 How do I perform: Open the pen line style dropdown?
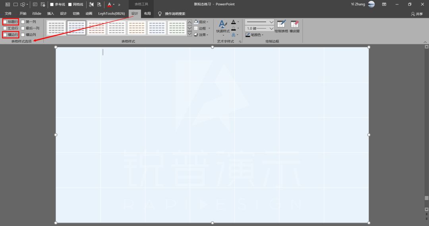coord(259,22)
